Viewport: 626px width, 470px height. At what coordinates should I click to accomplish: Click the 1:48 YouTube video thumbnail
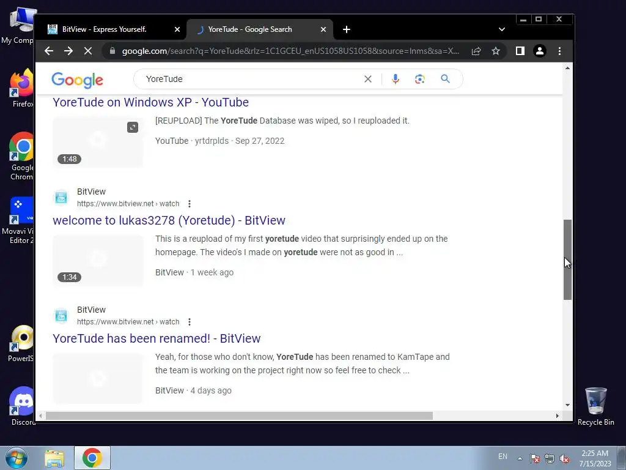(98, 142)
